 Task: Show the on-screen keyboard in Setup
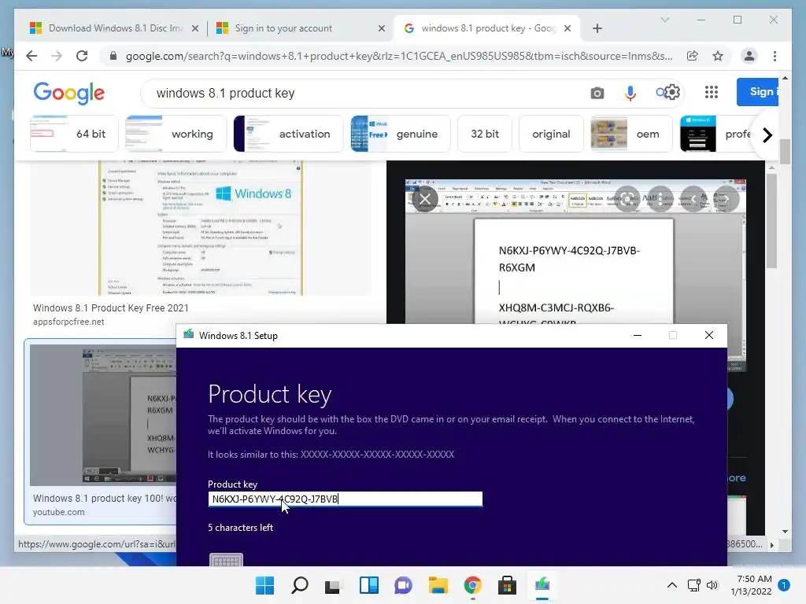(226, 560)
